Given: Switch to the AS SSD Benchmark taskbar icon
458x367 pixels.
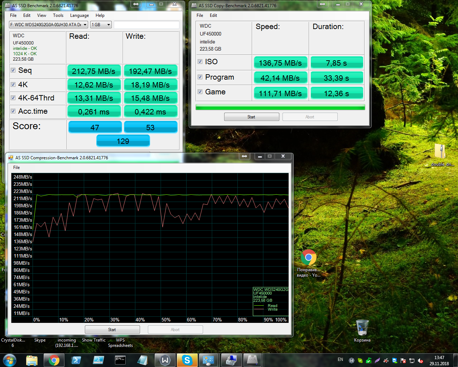Looking at the screenshot, I should (253, 360).
